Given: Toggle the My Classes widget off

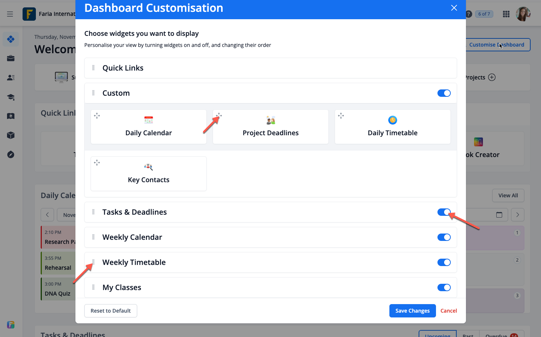Looking at the screenshot, I should [x=444, y=287].
